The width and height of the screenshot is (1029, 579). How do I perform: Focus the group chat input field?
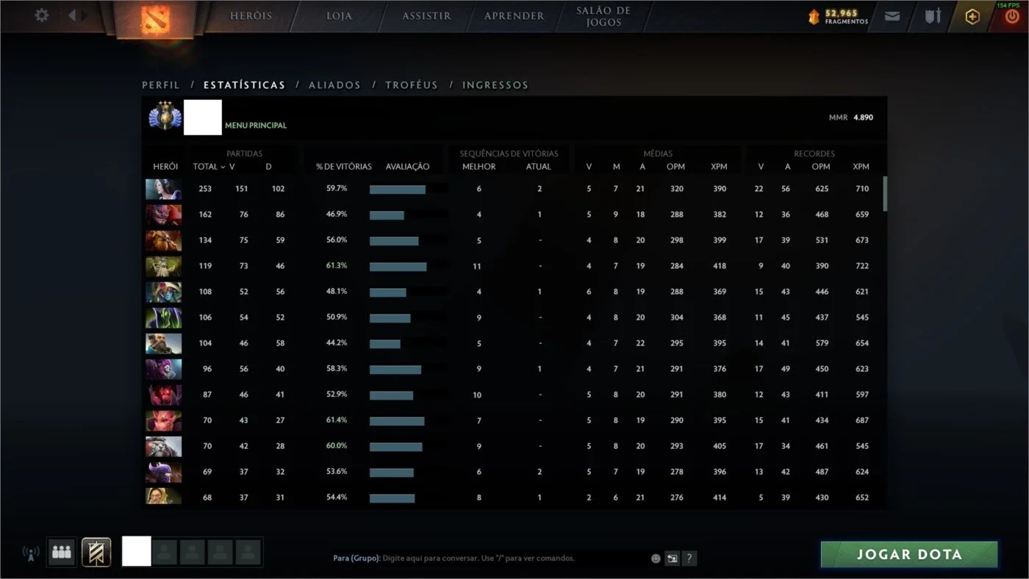click(x=489, y=558)
